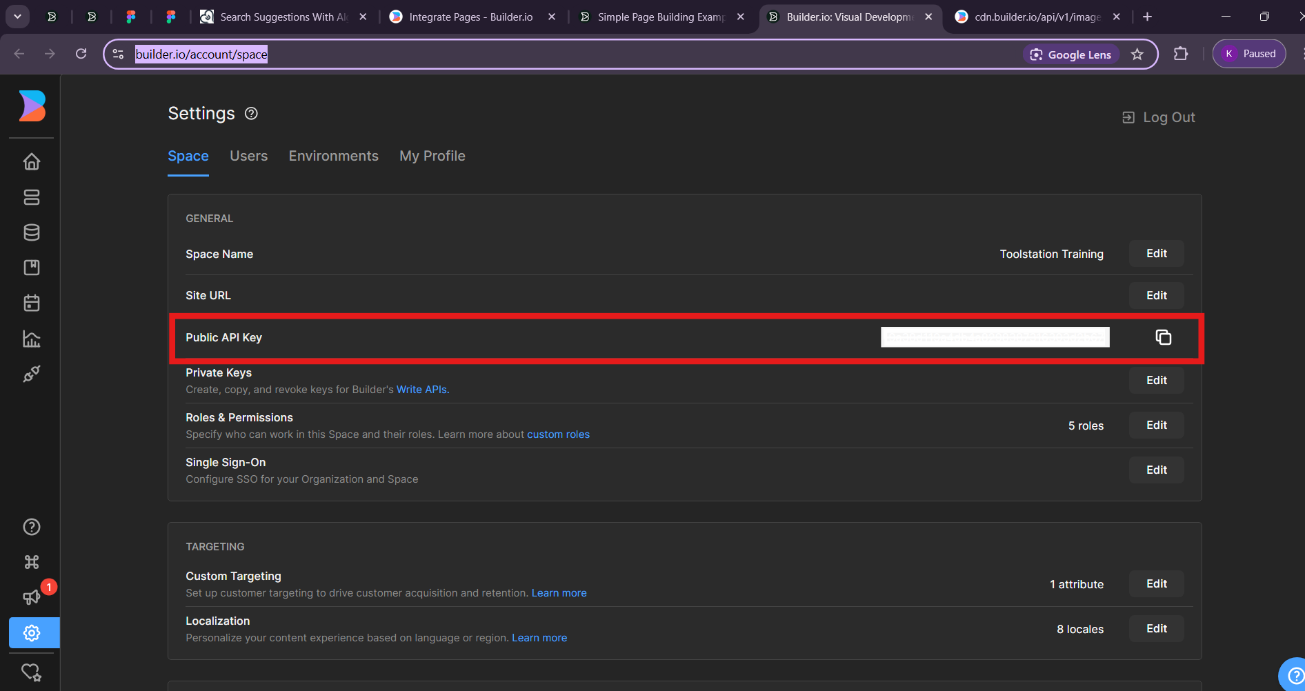Bookmark this page with star icon
1305x691 pixels.
click(1137, 54)
